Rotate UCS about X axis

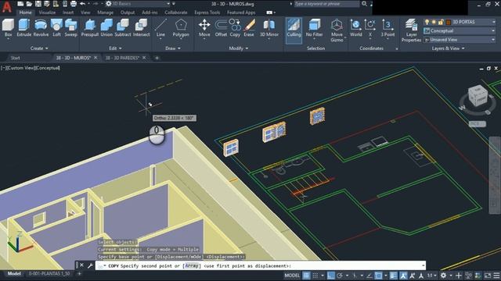pyautogui.click(x=370, y=28)
